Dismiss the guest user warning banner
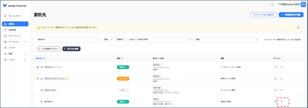This screenshot has width=308, height=108. 298,28
